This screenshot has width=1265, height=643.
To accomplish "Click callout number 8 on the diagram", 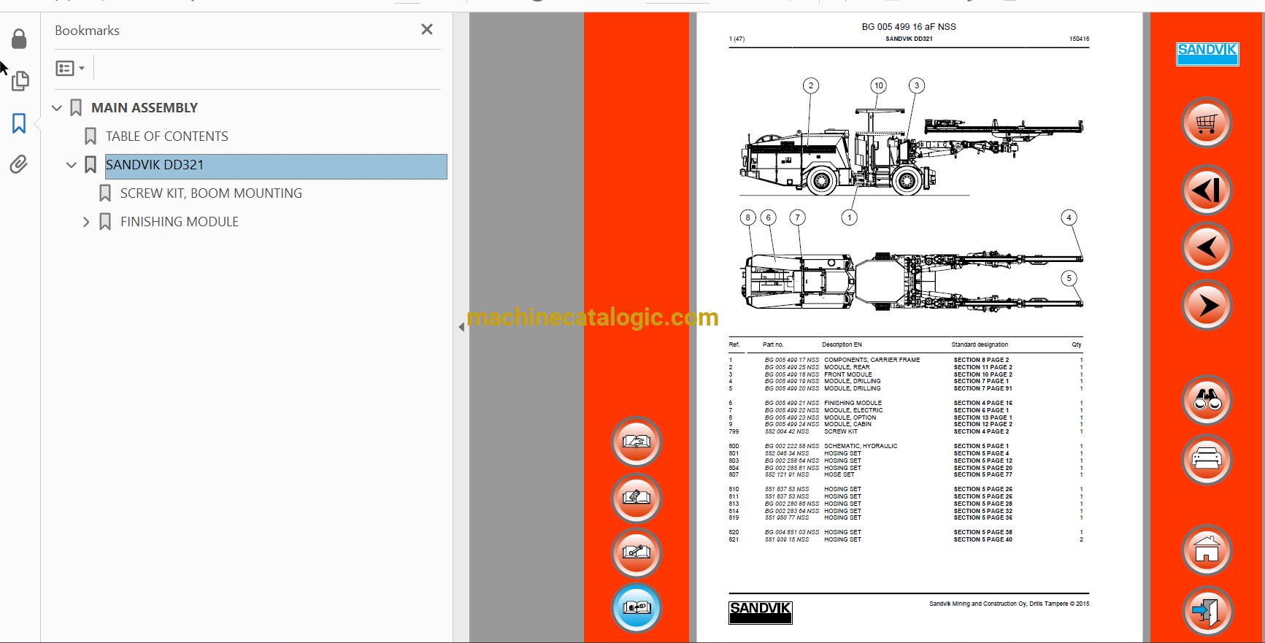I will point(747,217).
